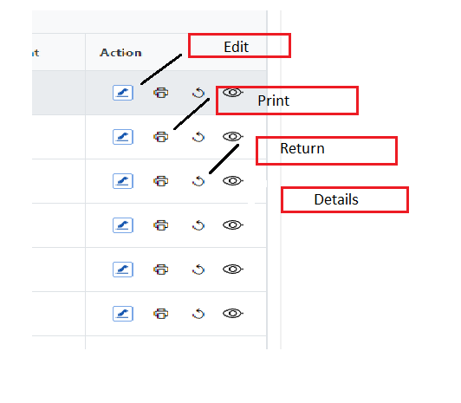The height and width of the screenshot is (403, 461).
Task: Click the Action column header
Action: click(120, 53)
